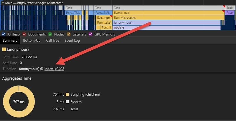Toggle the GPU Memory checkbox
The height and width of the screenshot is (121, 236).
pyautogui.click(x=90, y=34)
